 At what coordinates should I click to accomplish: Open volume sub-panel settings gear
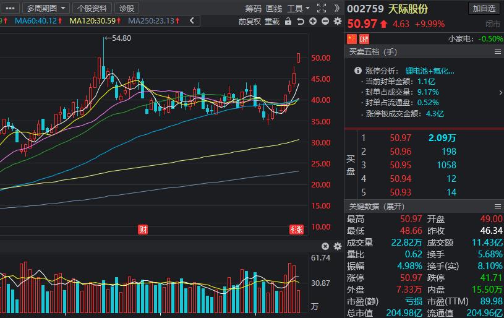338,246
